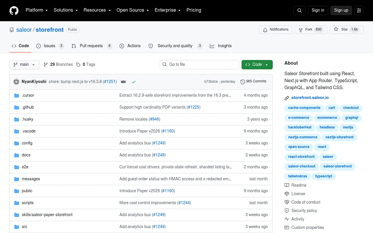
Task: Fork the storefront repository
Action: pos(311,30)
